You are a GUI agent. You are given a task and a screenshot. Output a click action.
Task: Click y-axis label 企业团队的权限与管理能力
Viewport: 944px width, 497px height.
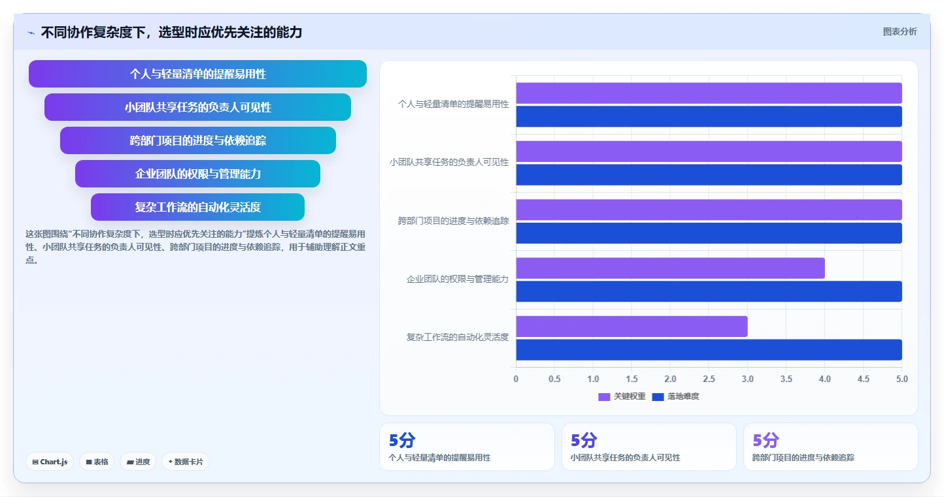[x=458, y=279]
